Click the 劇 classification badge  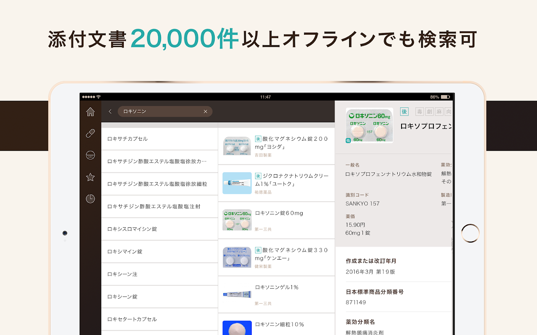(429, 111)
